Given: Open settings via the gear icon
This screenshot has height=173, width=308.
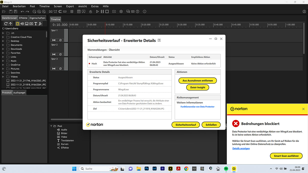Looking at the screenshot, I should point(121,11).
